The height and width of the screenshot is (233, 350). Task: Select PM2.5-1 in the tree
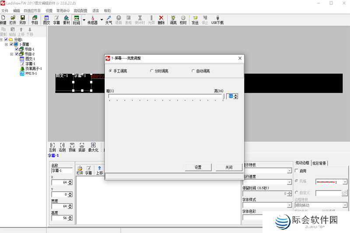coord(31,73)
